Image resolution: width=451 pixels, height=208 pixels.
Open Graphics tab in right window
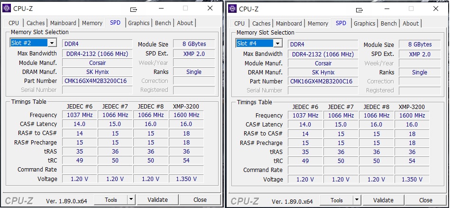click(364, 24)
